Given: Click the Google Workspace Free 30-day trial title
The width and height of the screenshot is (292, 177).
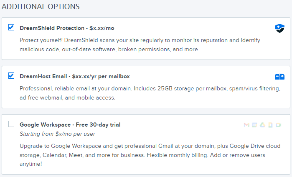Looking at the screenshot, I should point(70,125).
